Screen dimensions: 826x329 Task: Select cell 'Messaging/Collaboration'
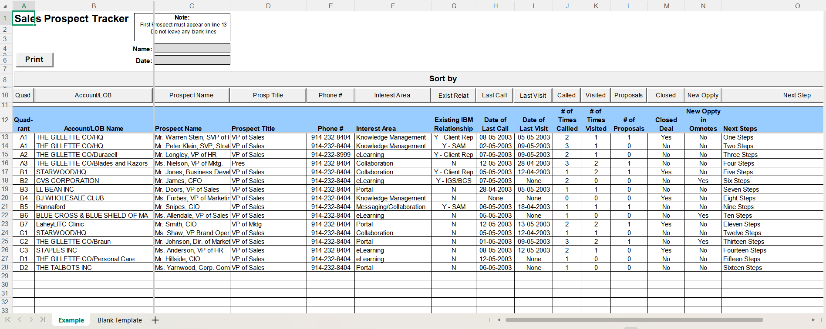click(393, 207)
